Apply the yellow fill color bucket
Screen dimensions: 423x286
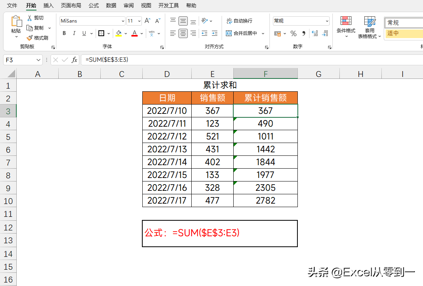pos(119,33)
